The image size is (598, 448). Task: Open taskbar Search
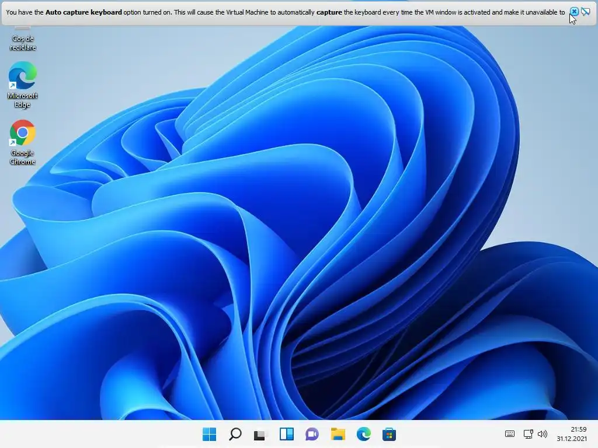(x=235, y=434)
